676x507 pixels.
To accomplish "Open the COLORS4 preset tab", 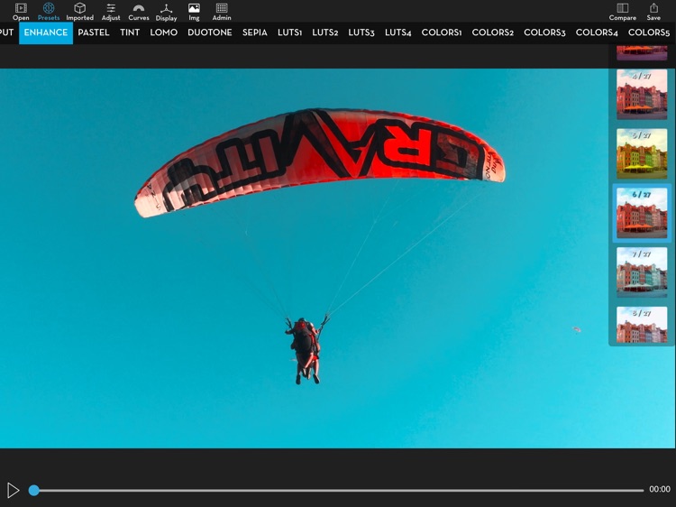I will click(597, 32).
